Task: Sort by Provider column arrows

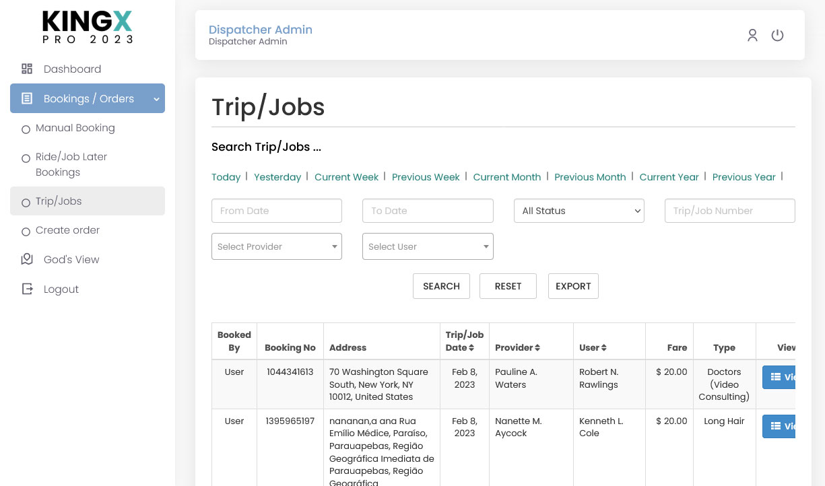Action: (x=537, y=348)
